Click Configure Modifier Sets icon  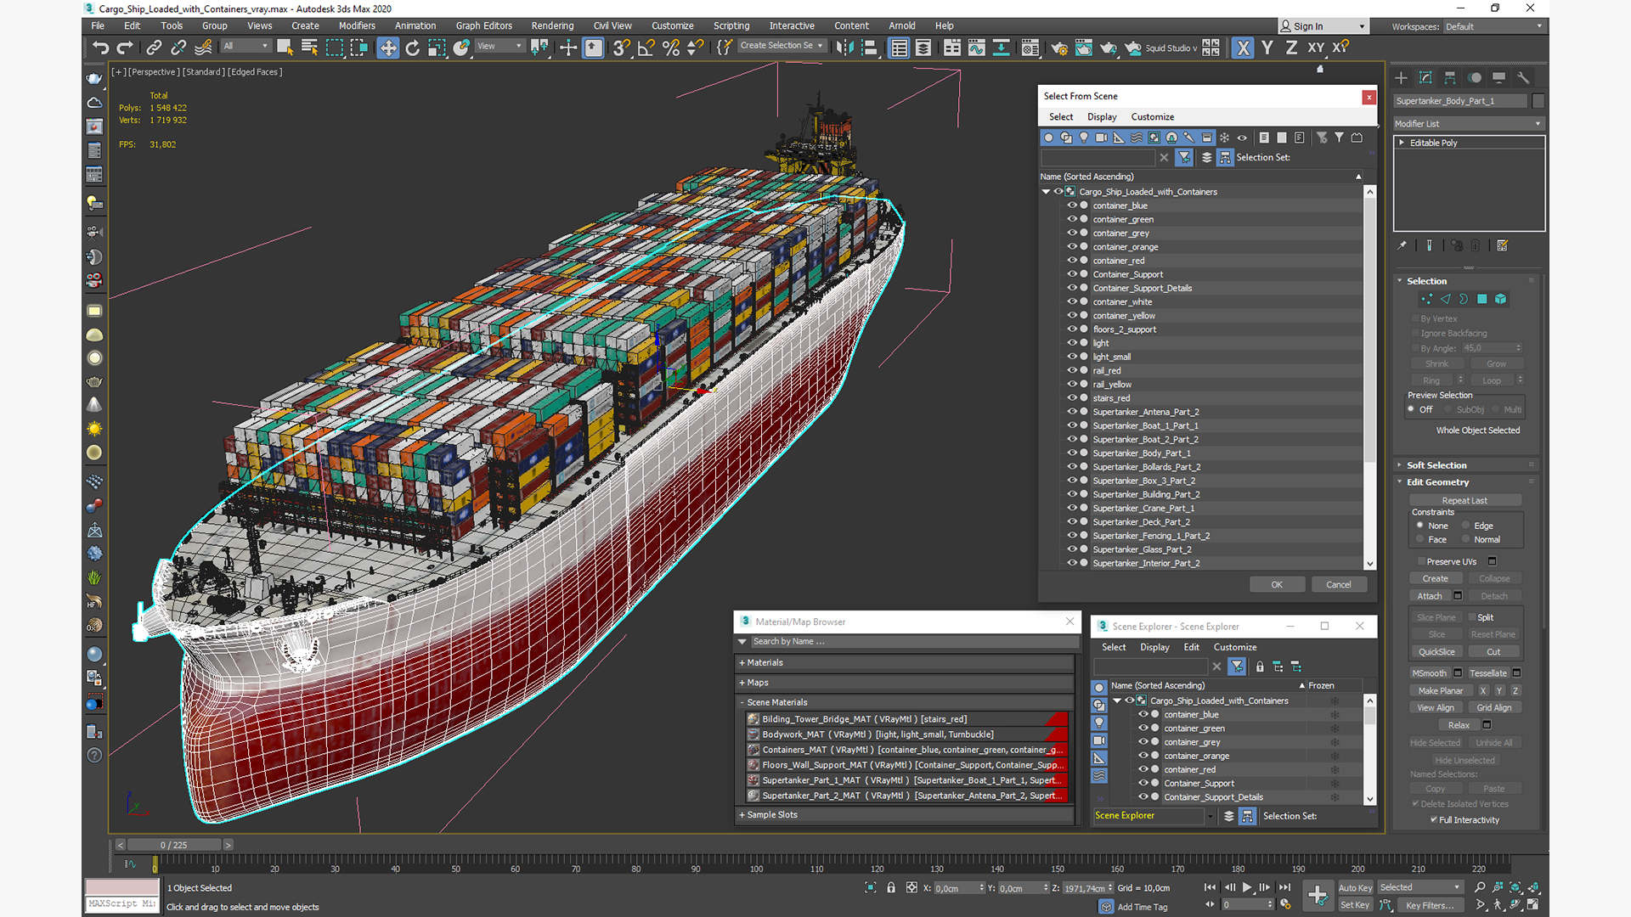click(1502, 245)
